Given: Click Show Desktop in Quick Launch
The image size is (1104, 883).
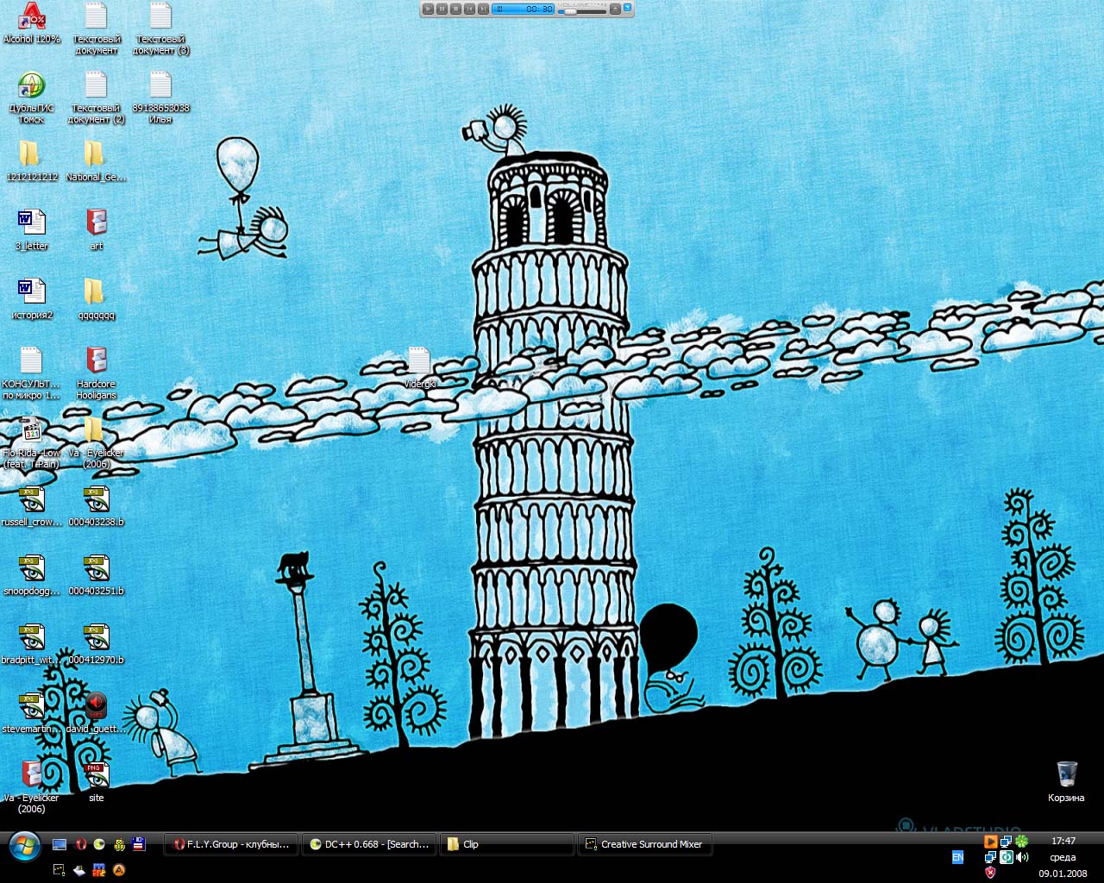Looking at the screenshot, I should (x=60, y=844).
